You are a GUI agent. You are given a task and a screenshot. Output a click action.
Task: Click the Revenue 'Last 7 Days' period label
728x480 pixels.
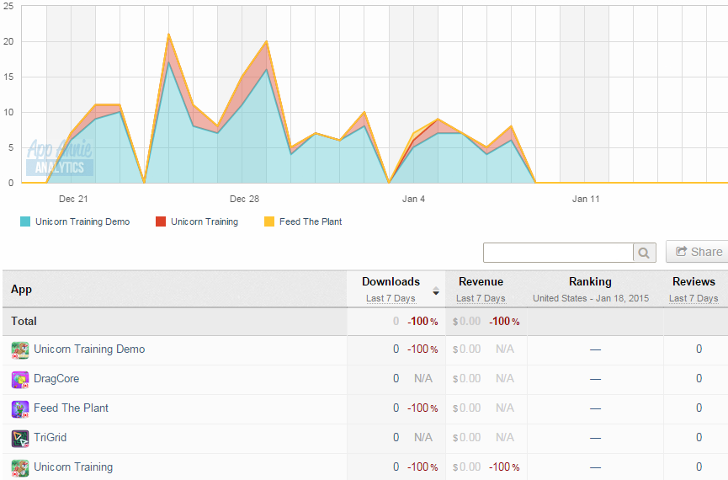[481, 298]
